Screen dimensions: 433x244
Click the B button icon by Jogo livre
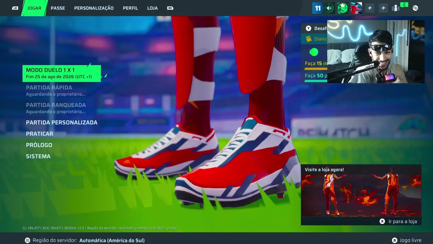(394, 240)
